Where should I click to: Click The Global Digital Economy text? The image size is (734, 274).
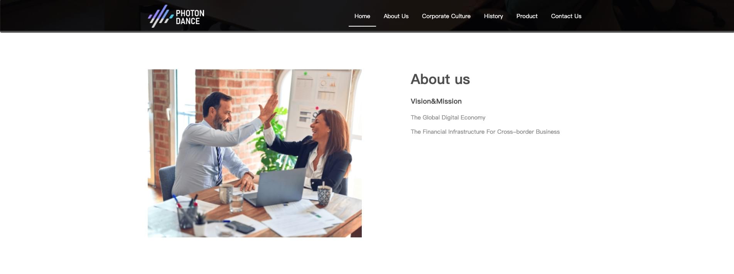coord(448,118)
